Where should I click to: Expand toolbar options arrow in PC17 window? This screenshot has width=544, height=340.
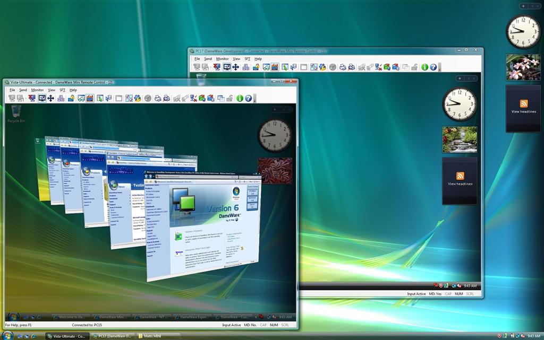[440, 68]
